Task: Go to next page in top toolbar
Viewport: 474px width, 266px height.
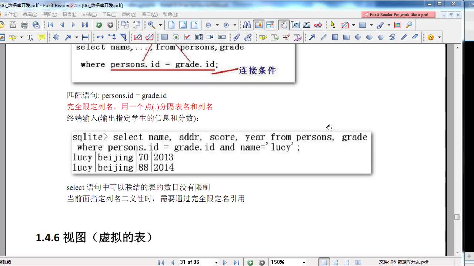Action: pyautogui.click(x=73, y=25)
